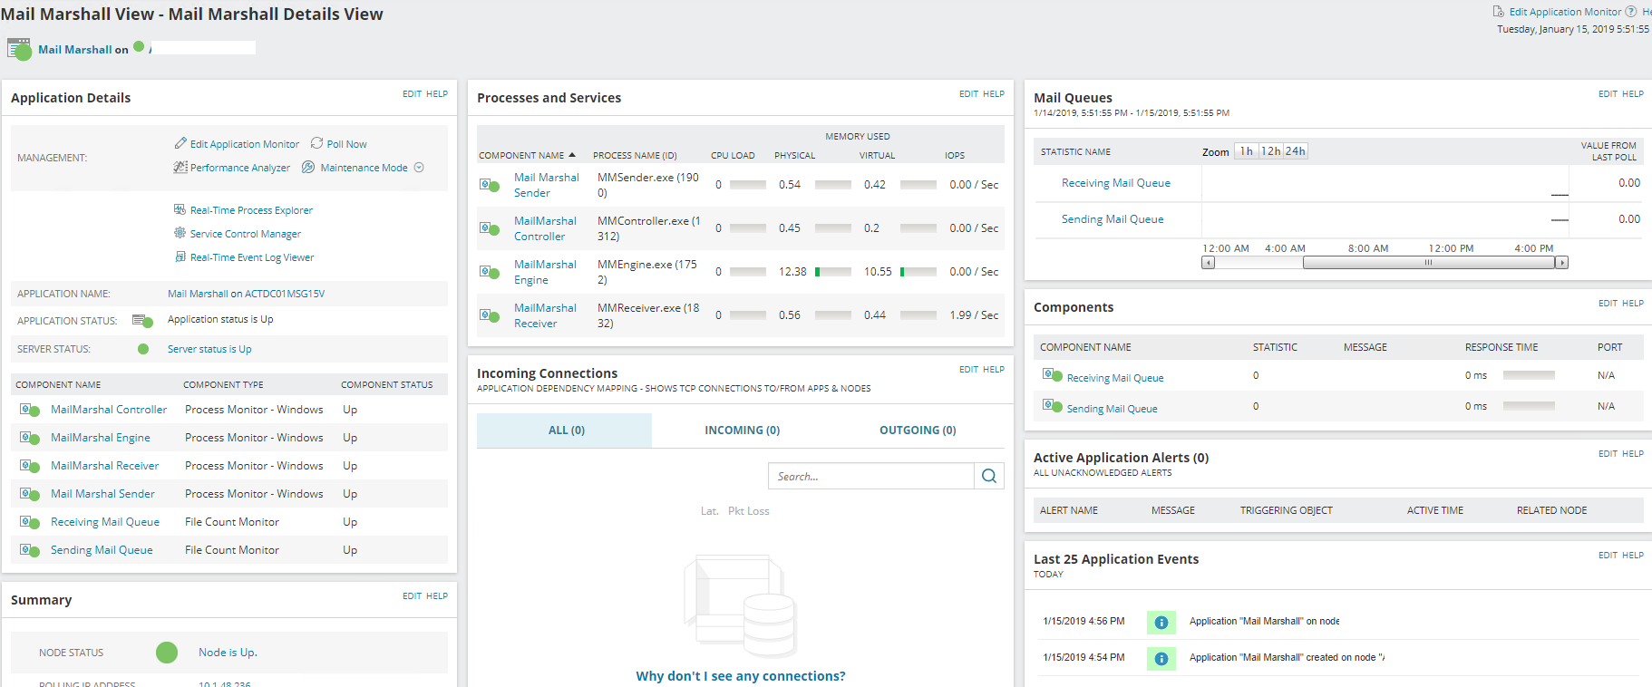
Task: Open the MailMarshal Engine component link
Action: tap(101, 438)
